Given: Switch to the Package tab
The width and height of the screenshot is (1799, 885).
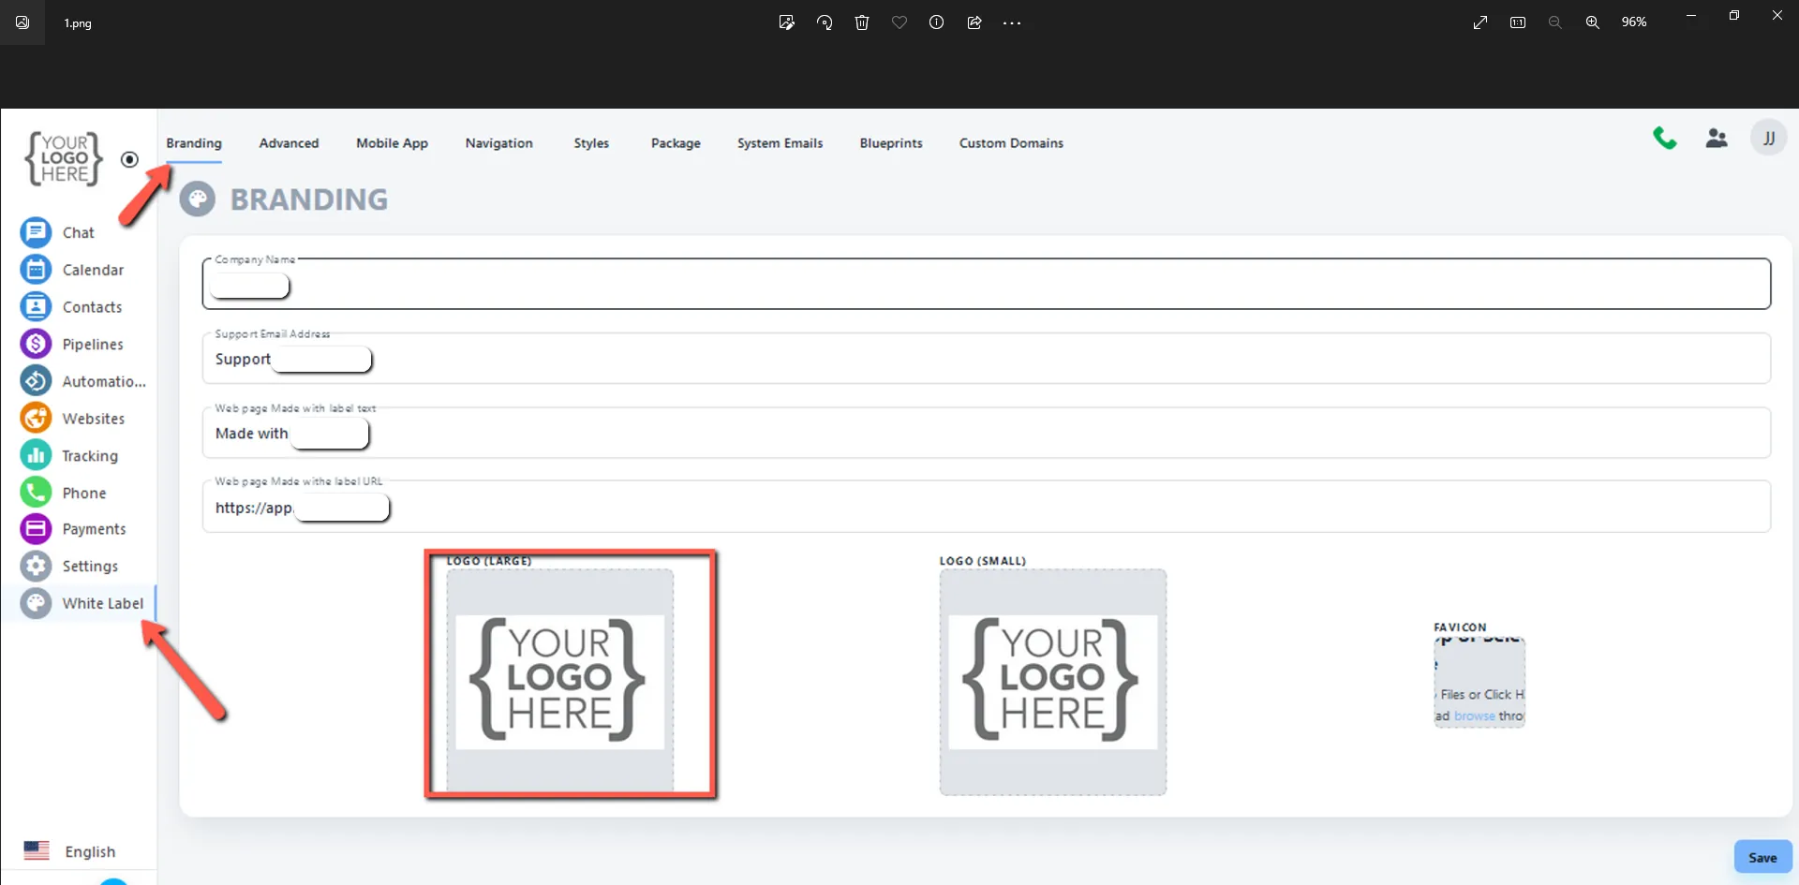Looking at the screenshot, I should pyautogui.click(x=676, y=143).
